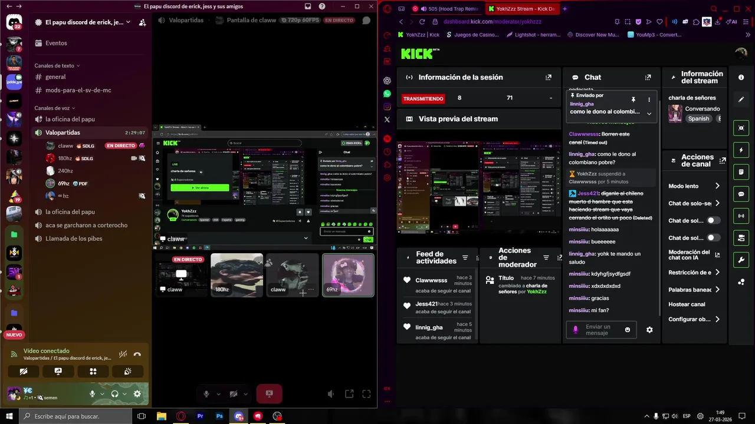Toggle second Chat de sol... switch
Screen dimensions: 755x424
coord(714,238)
